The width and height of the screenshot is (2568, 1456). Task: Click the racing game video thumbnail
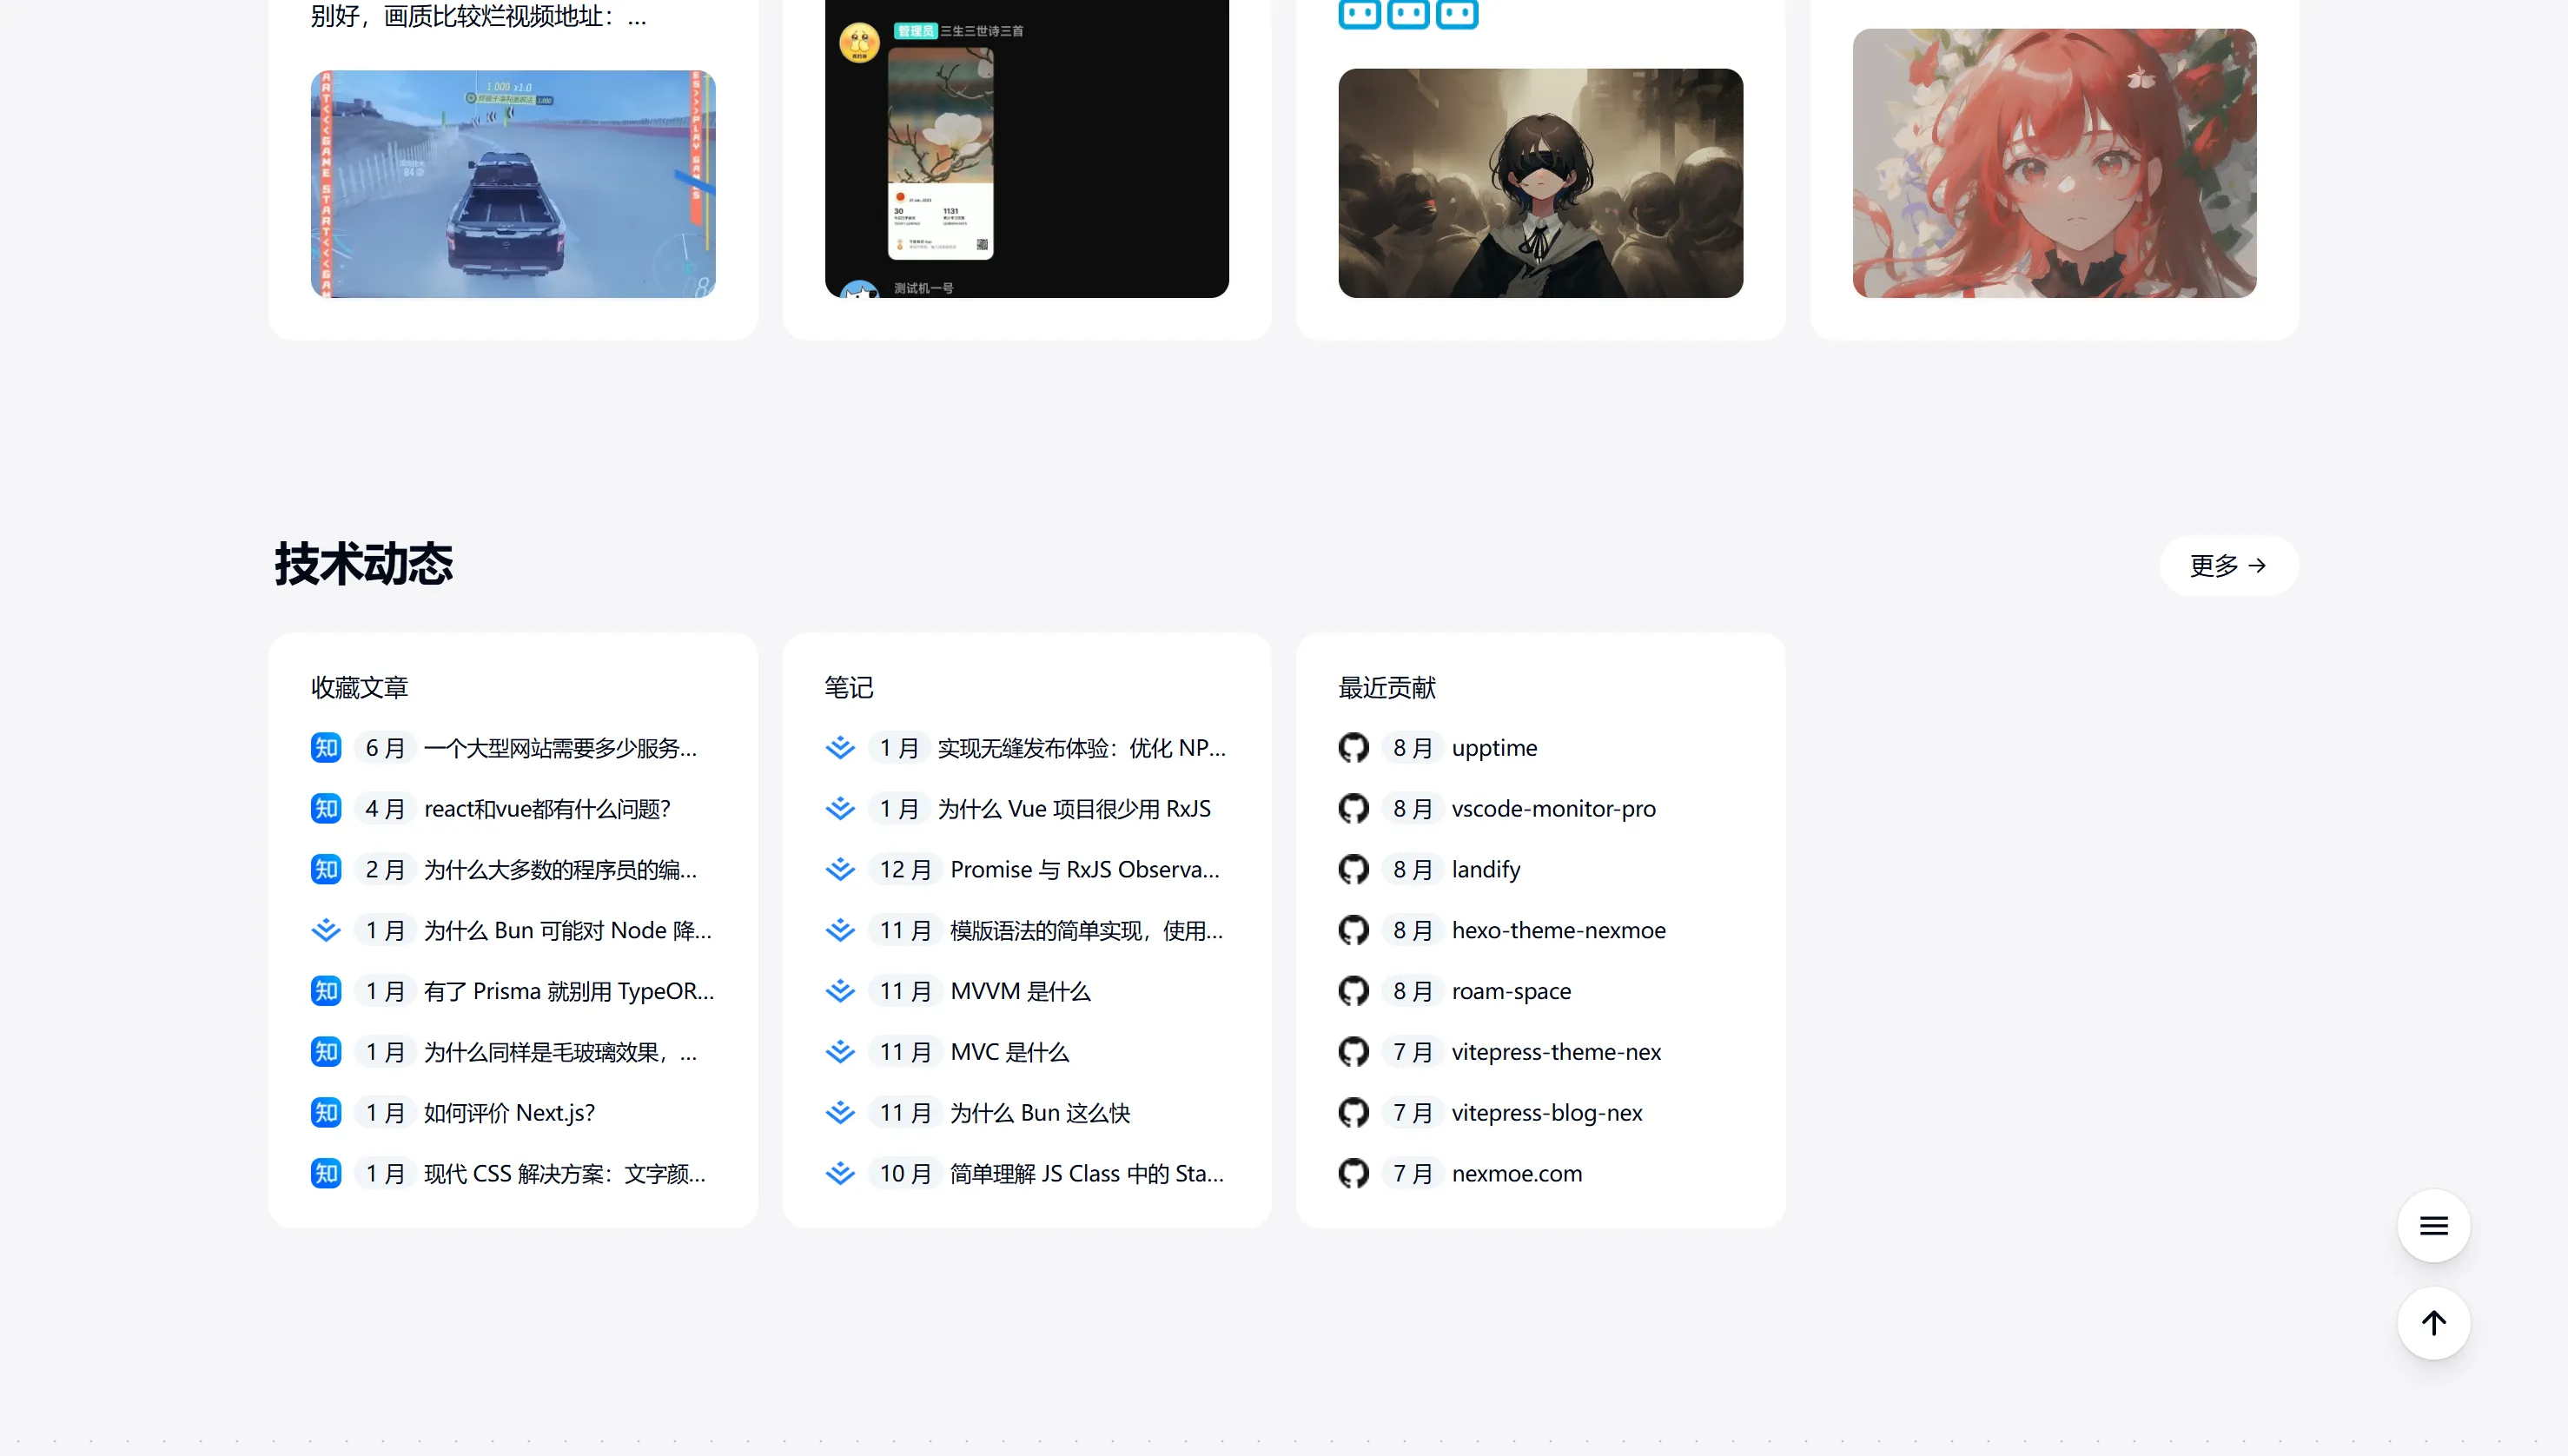click(x=513, y=183)
